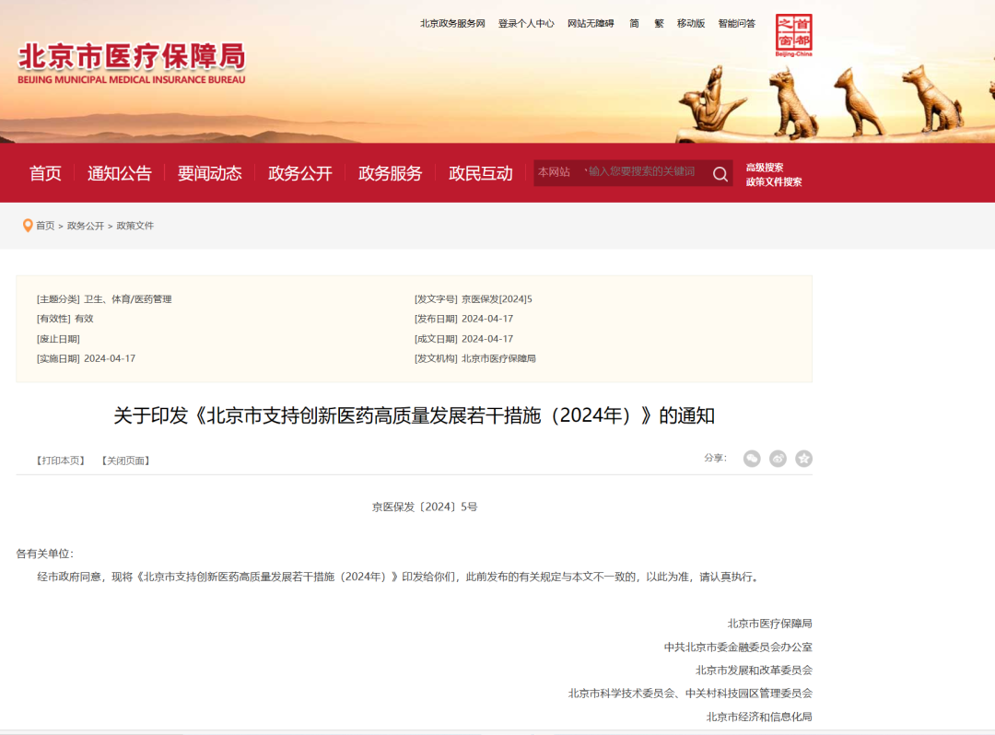Click the document number 京医保发〔2024〕5号
The height and width of the screenshot is (735, 995).
(425, 507)
